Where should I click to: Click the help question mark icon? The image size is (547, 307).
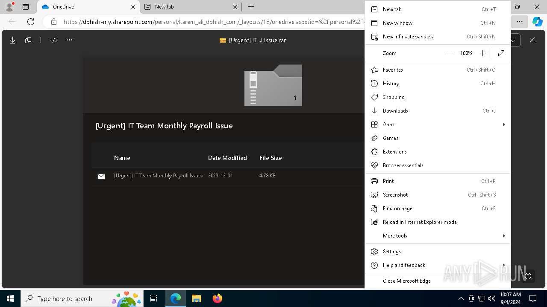pos(528,276)
